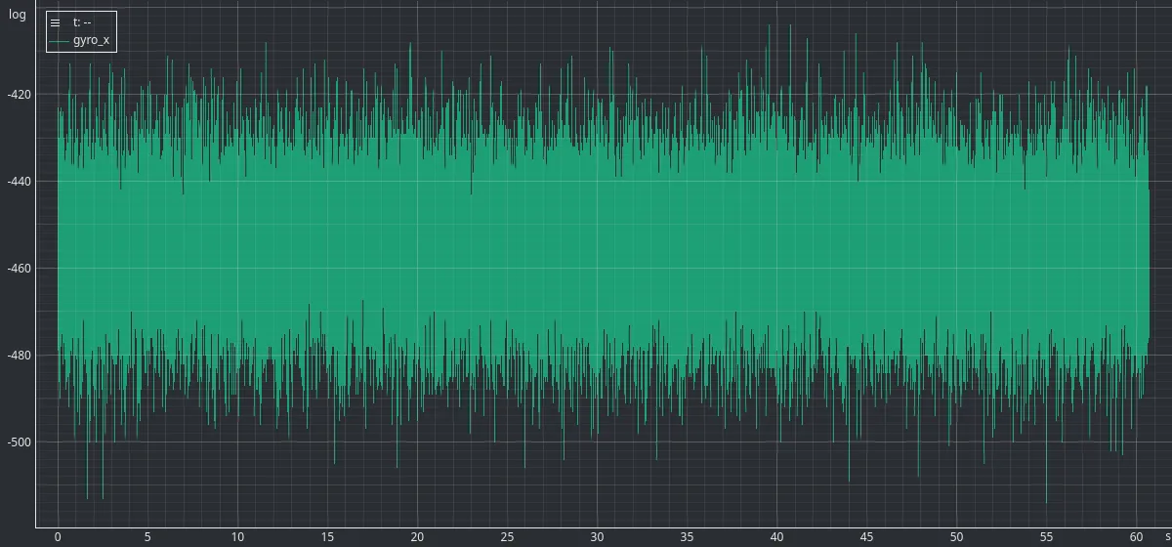The width and height of the screenshot is (1172, 547).
Task: Click the -440 y-axis label
Action: point(20,182)
